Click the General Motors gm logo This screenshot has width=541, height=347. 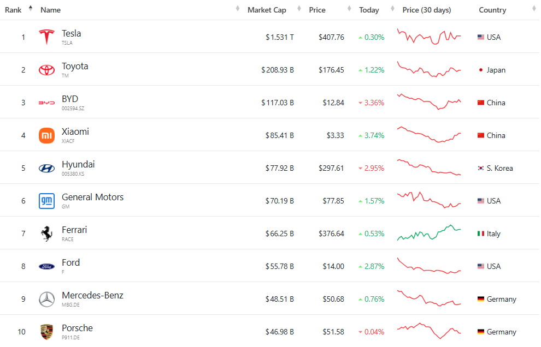46,201
